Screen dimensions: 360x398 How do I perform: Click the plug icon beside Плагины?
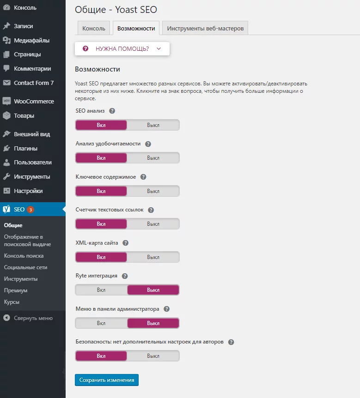coord(6,148)
